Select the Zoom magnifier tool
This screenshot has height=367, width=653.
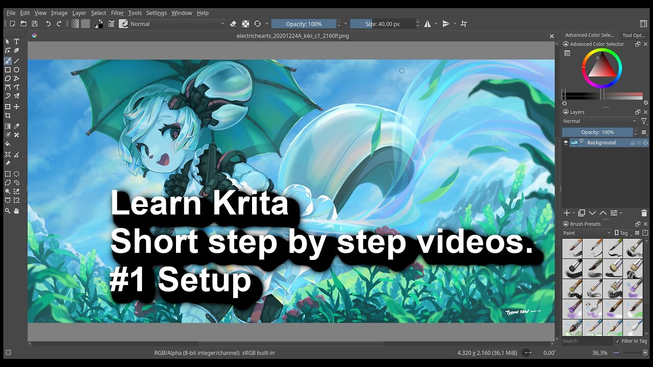8,211
